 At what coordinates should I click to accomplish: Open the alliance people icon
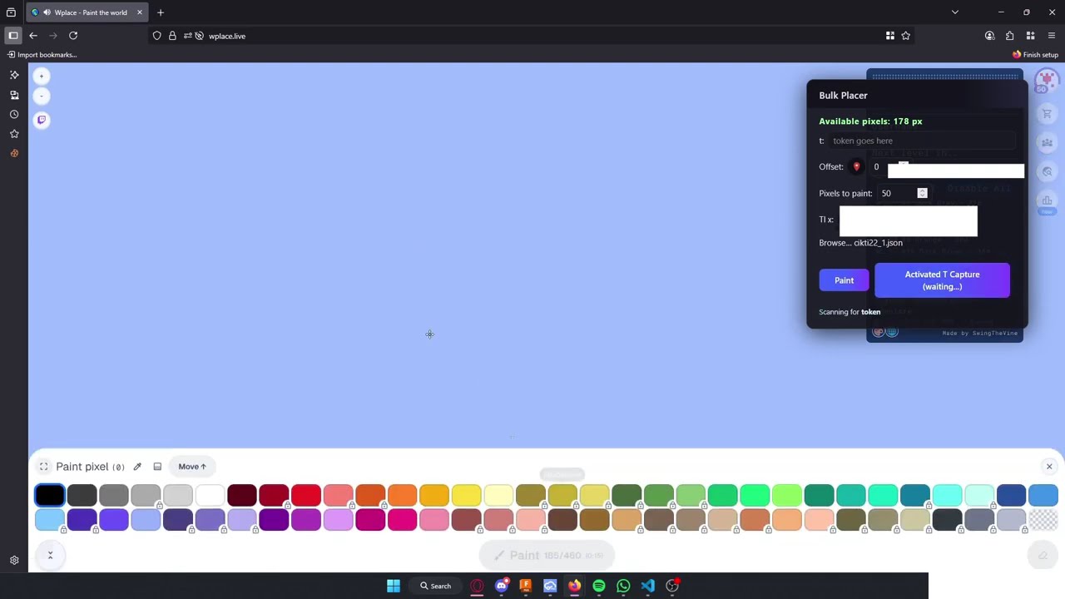click(x=1047, y=142)
